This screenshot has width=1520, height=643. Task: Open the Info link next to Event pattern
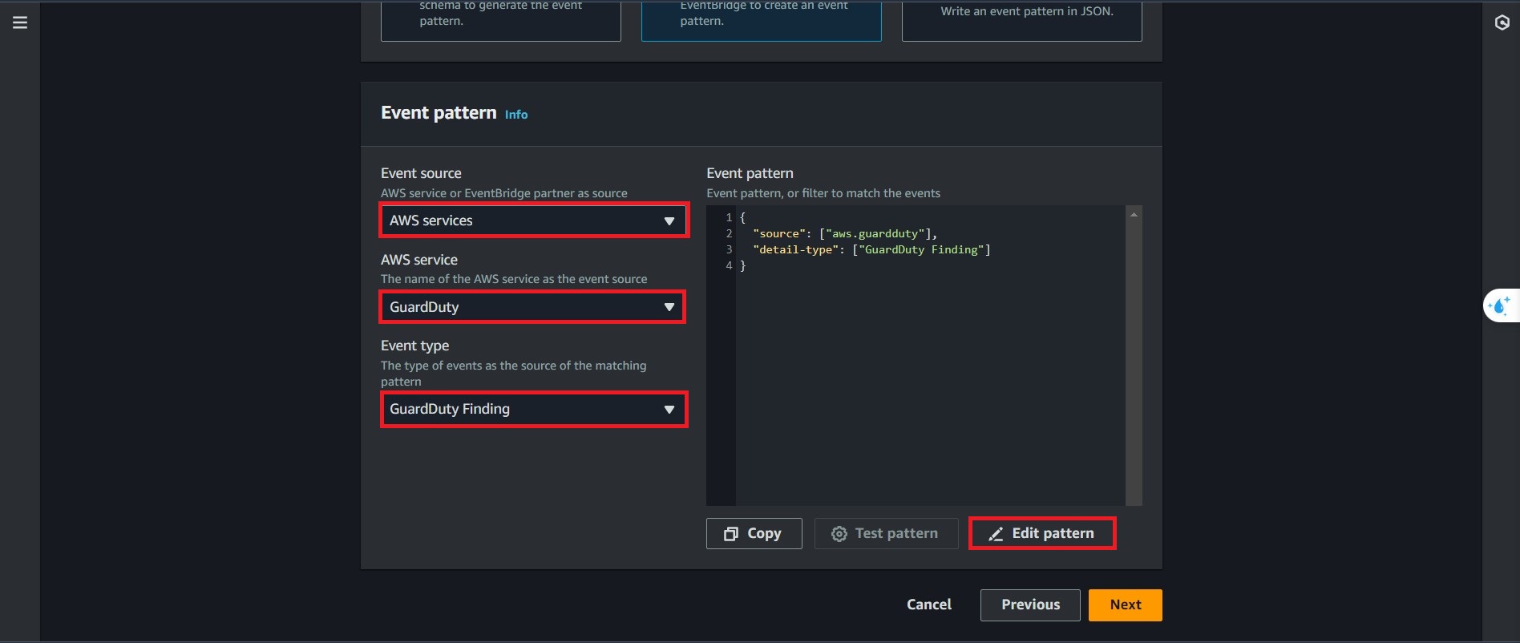[x=515, y=115]
